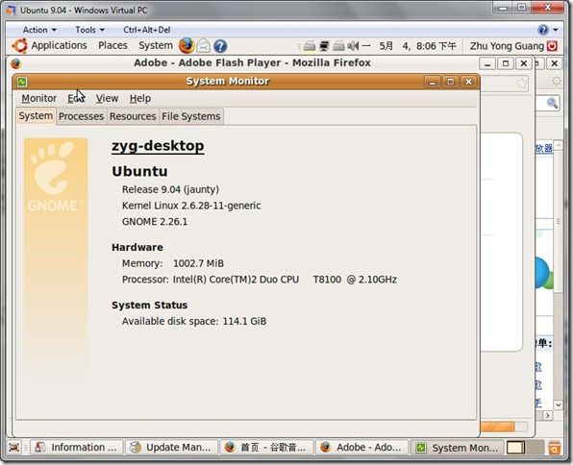Image resolution: width=573 pixels, height=465 pixels.
Task: Click the zyg-desktop hostname heading
Action: point(158,146)
